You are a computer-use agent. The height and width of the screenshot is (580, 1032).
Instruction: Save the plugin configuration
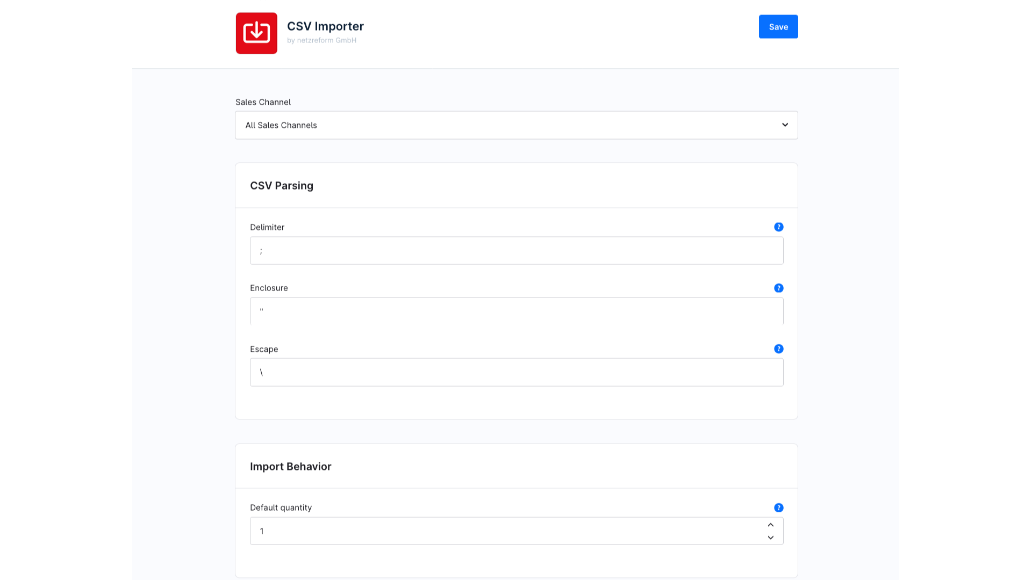click(x=778, y=27)
